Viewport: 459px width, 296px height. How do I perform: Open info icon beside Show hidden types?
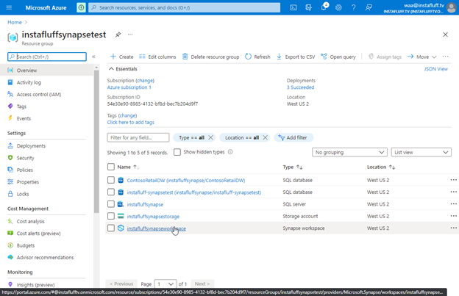230,152
